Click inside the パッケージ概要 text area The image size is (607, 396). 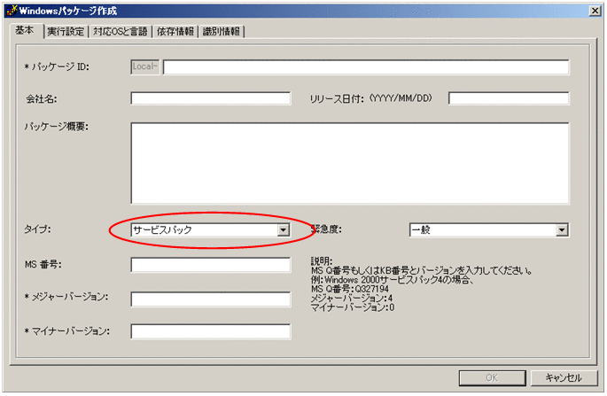tap(350, 163)
